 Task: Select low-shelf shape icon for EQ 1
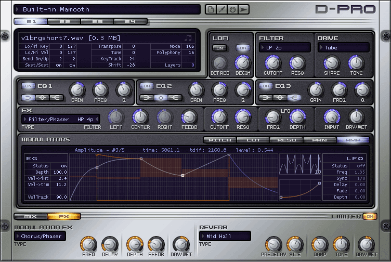(x=28, y=97)
